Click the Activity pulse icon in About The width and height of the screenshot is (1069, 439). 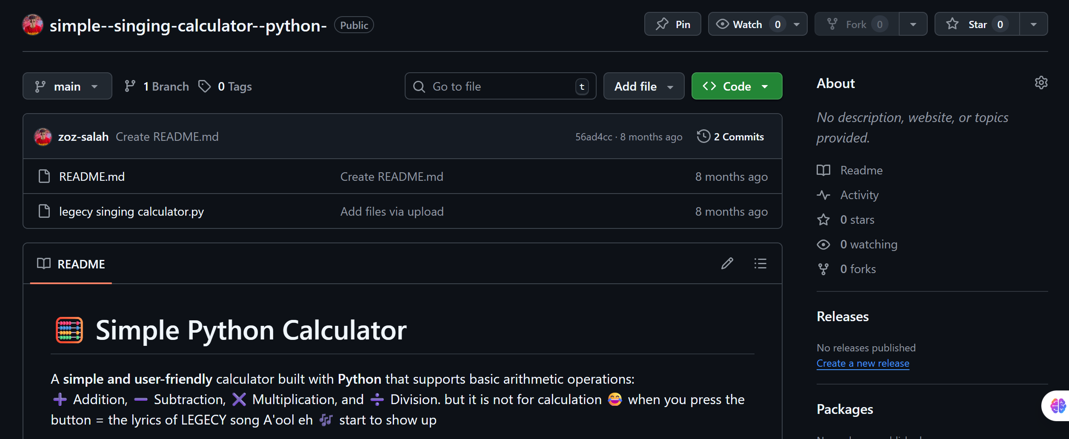click(x=823, y=195)
